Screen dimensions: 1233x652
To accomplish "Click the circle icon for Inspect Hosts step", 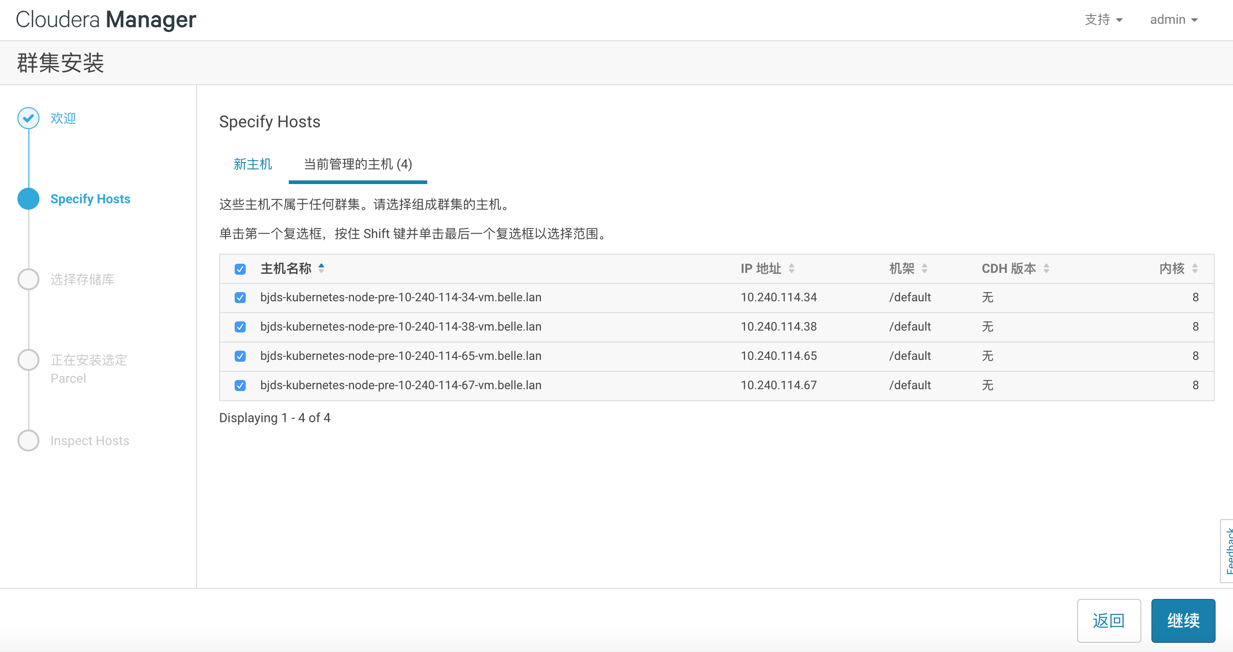I will point(28,441).
